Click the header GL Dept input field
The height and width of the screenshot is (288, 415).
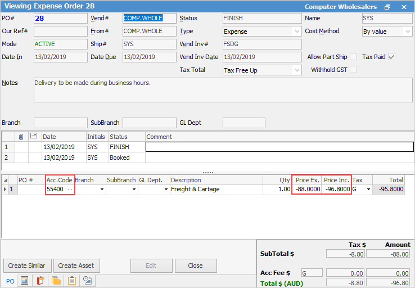[x=243, y=123]
